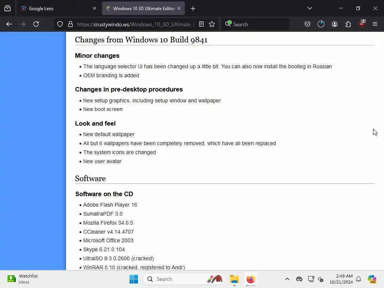Viewport: 384px width, 288px height.
Task: Click 'OEM branding is added' bullet
Action: [111, 75]
